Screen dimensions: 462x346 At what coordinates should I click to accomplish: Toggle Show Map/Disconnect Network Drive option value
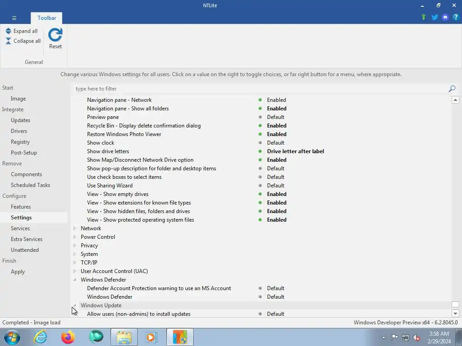(x=277, y=160)
